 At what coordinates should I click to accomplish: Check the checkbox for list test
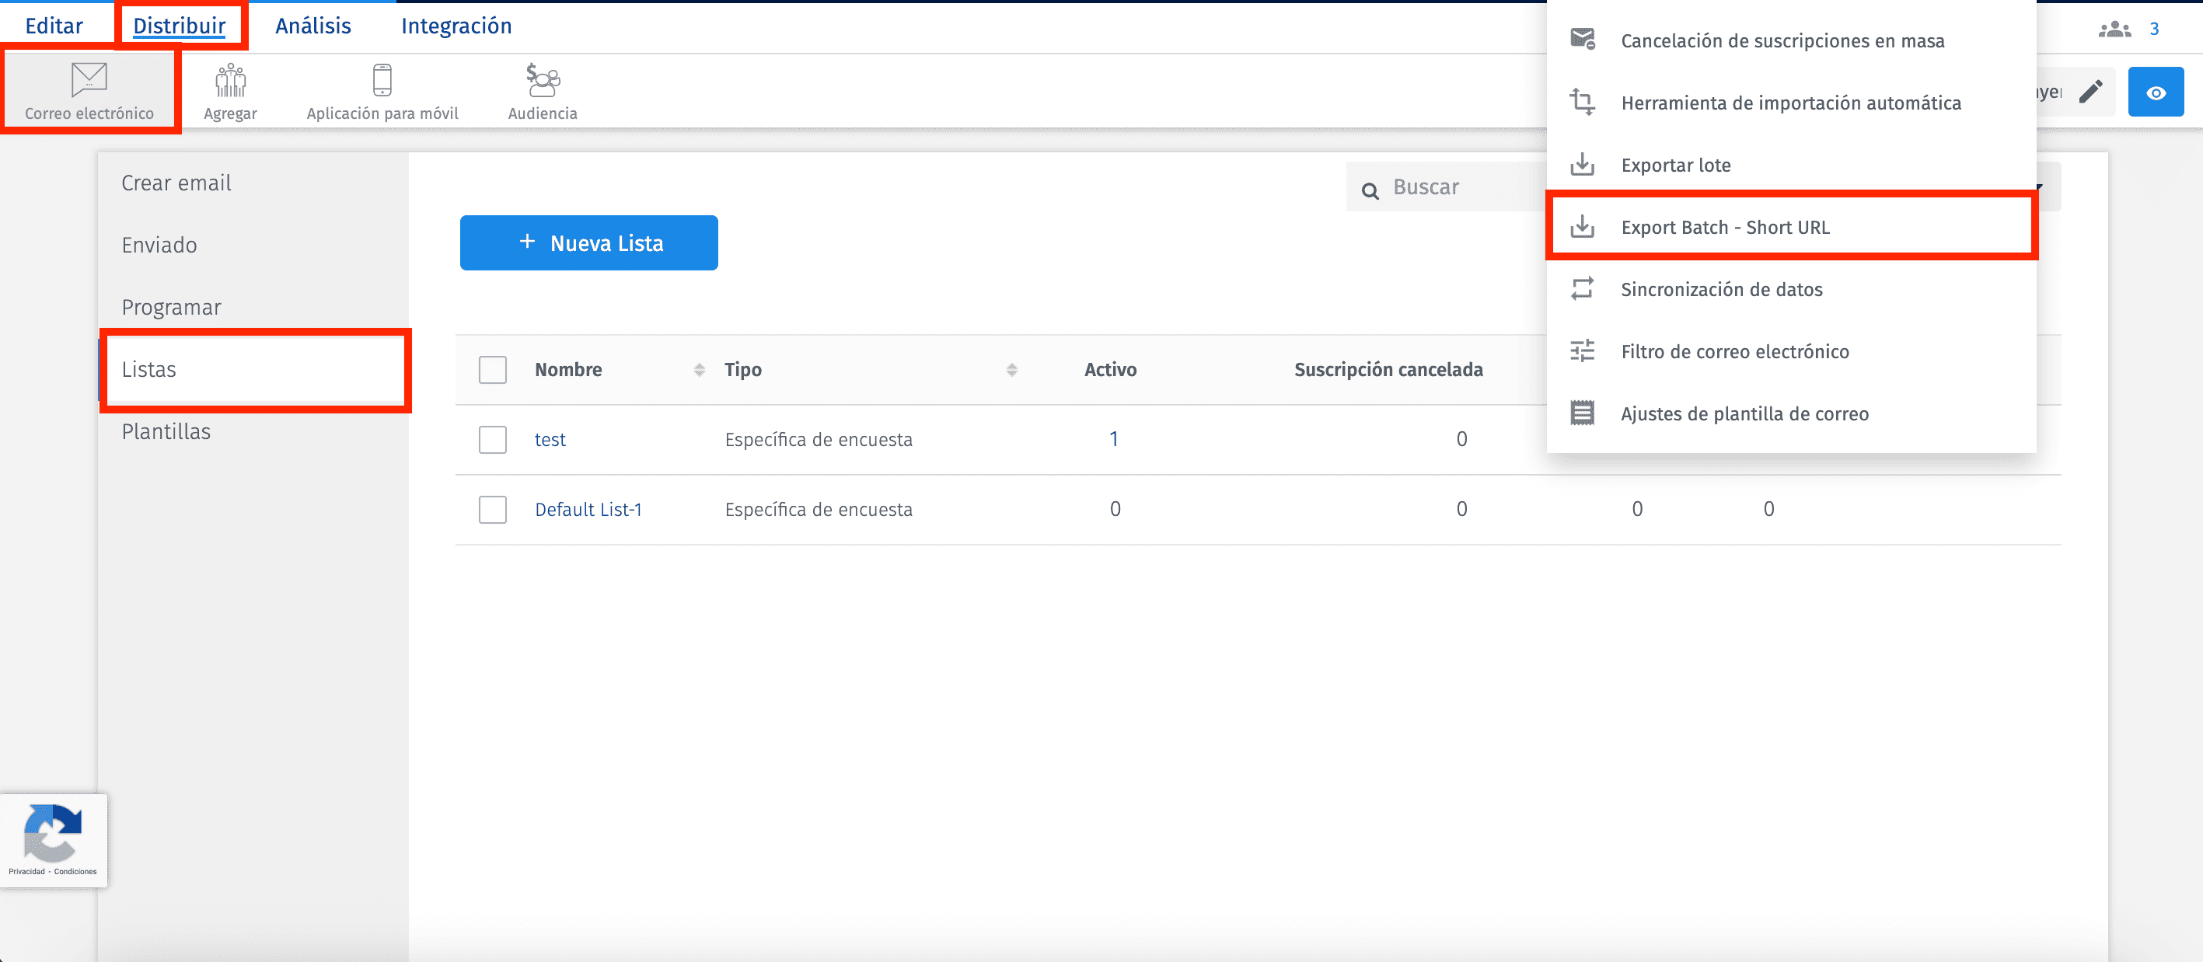pos(493,440)
